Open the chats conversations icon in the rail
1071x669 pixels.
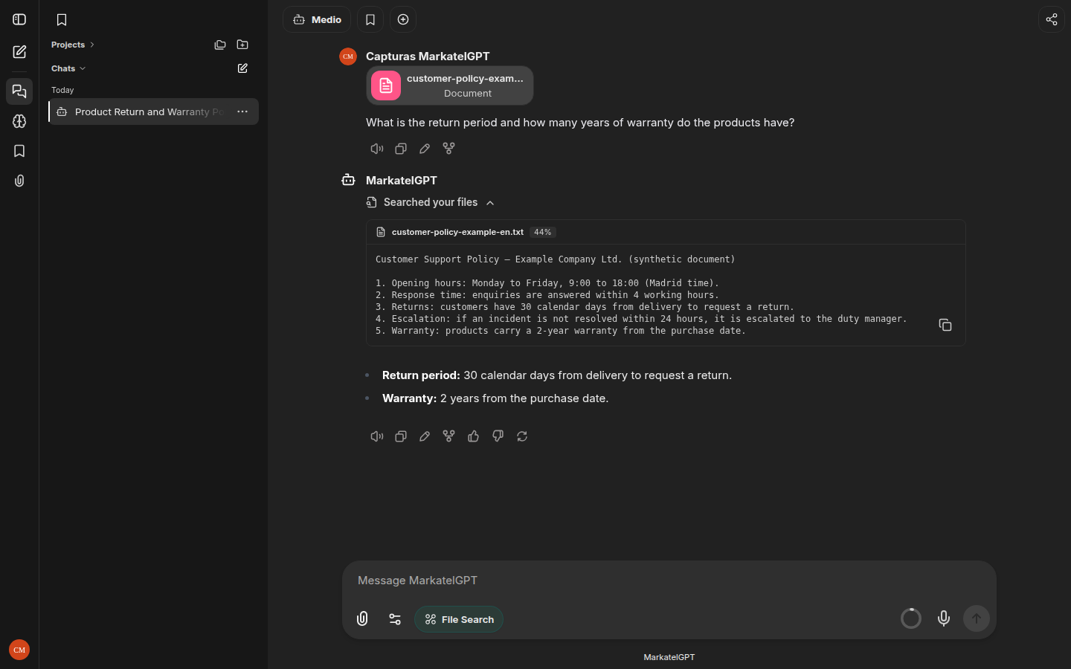click(19, 91)
